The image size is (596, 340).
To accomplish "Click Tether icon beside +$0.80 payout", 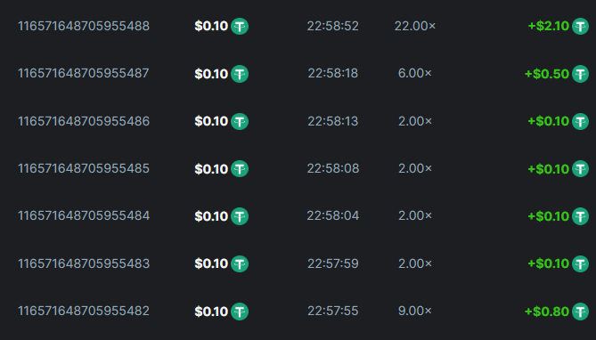I will coord(581,312).
